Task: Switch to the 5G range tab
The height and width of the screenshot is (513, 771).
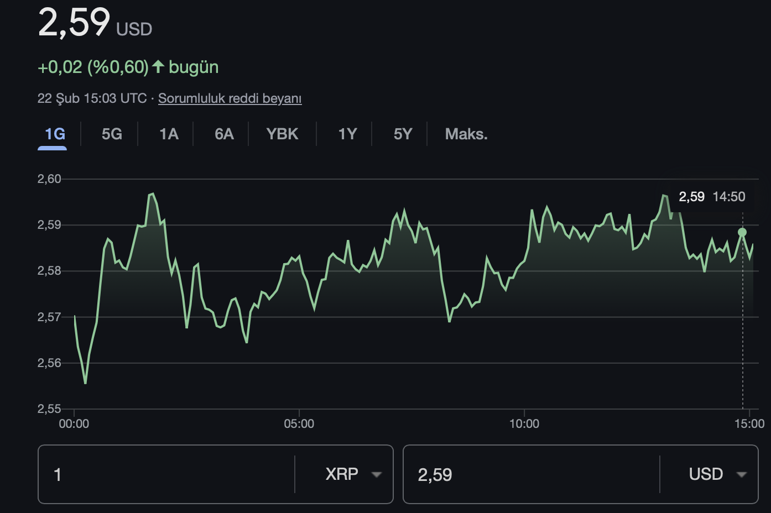Action: pyautogui.click(x=112, y=134)
